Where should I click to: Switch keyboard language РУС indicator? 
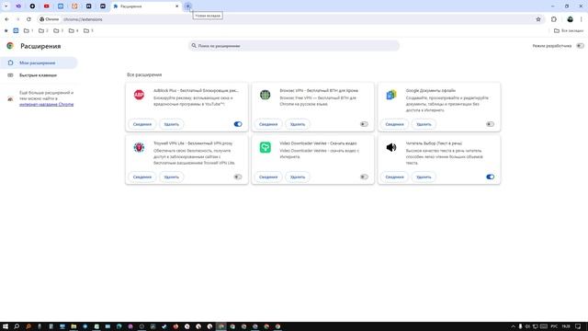click(554, 326)
